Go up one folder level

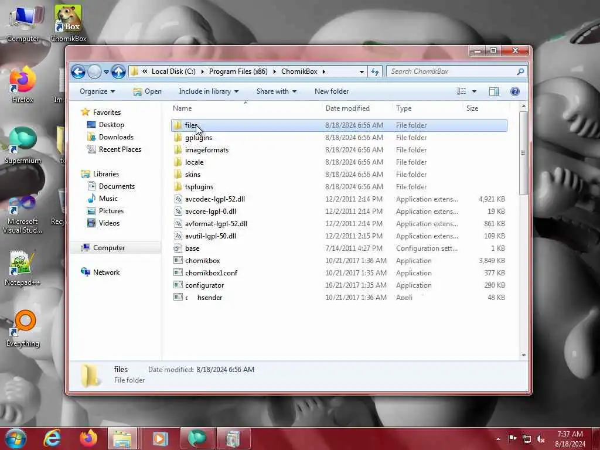(x=118, y=71)
